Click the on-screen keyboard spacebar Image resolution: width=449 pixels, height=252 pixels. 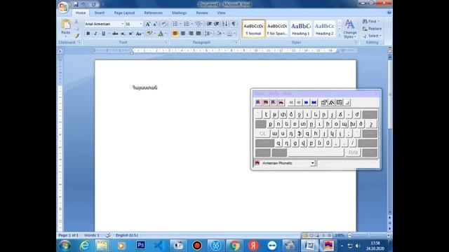point(316,153)
